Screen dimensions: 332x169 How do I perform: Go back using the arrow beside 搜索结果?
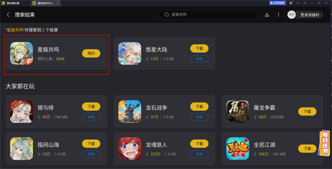coord(8,15)
